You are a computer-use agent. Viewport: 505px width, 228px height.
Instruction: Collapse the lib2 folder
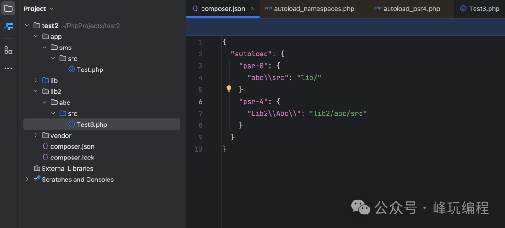point(36,91)
